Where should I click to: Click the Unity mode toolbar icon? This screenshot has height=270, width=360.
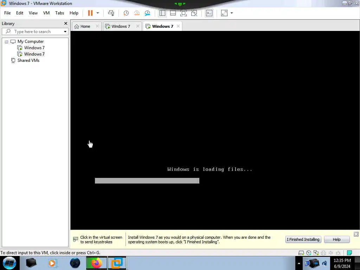pyautogui.click(x=194, y=13)
